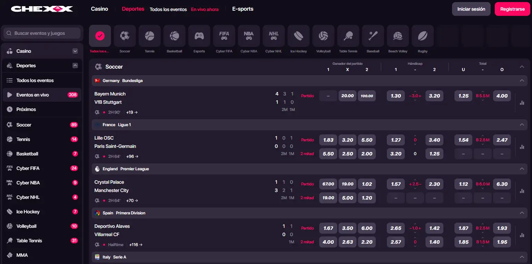Bet 1.02 on Manchester City win
The image size is (532, 264).
tap(367, 184)
